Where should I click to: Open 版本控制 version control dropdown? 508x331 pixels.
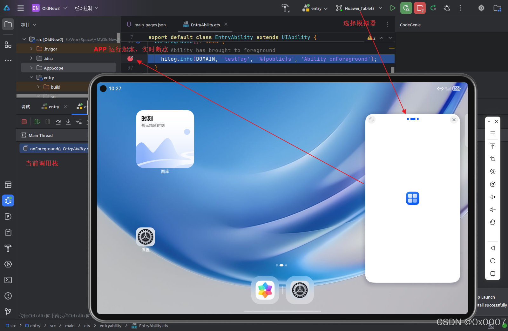(86, 8)
